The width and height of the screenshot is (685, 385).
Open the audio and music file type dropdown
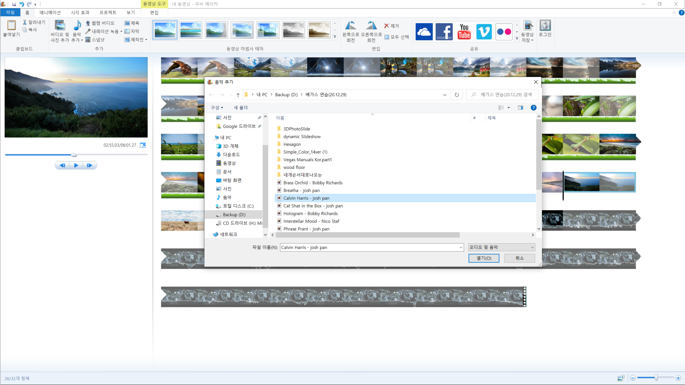pyautogui.click(x=501, y=247)
